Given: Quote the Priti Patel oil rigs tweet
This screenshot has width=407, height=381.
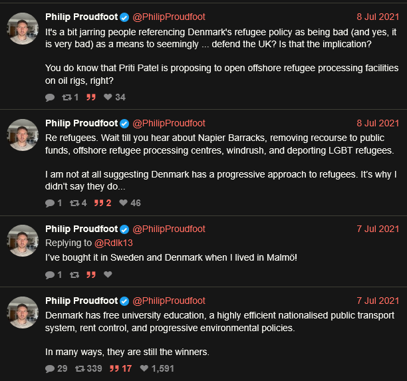Looking at the screenshot, I should [91, 97].
